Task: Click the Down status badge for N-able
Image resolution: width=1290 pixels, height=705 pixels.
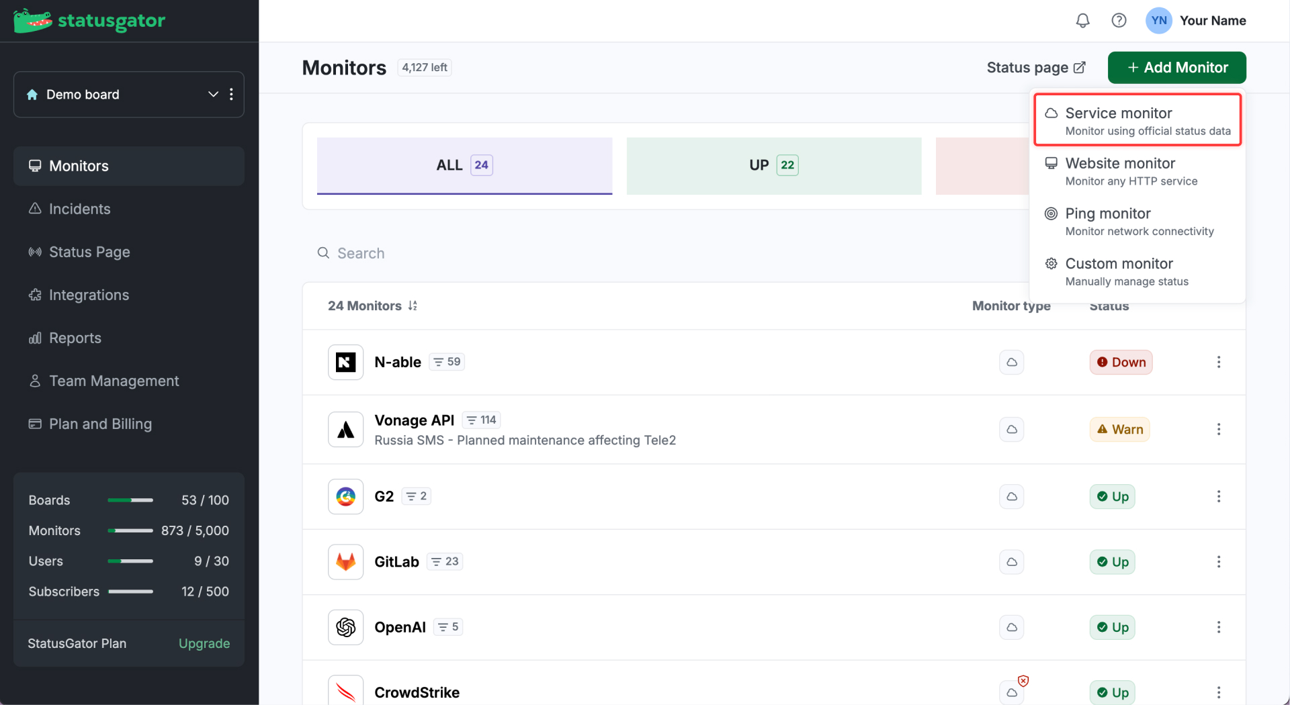Action: [1121, 362]
